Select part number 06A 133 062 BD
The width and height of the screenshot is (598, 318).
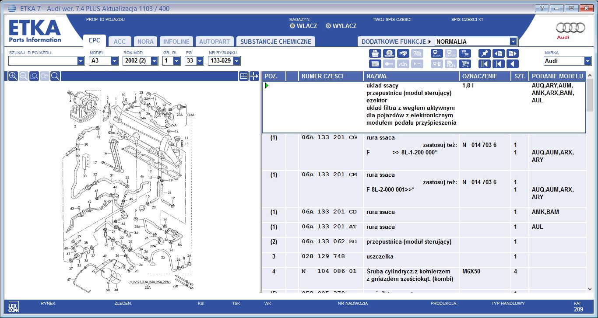(329, 241)
